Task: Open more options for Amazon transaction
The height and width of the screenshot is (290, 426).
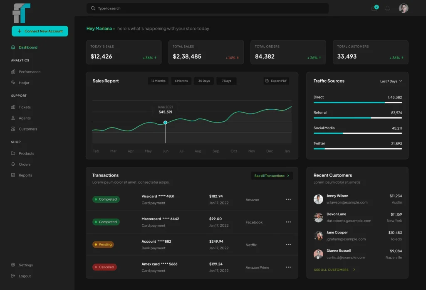Action: tap(288, 199)
